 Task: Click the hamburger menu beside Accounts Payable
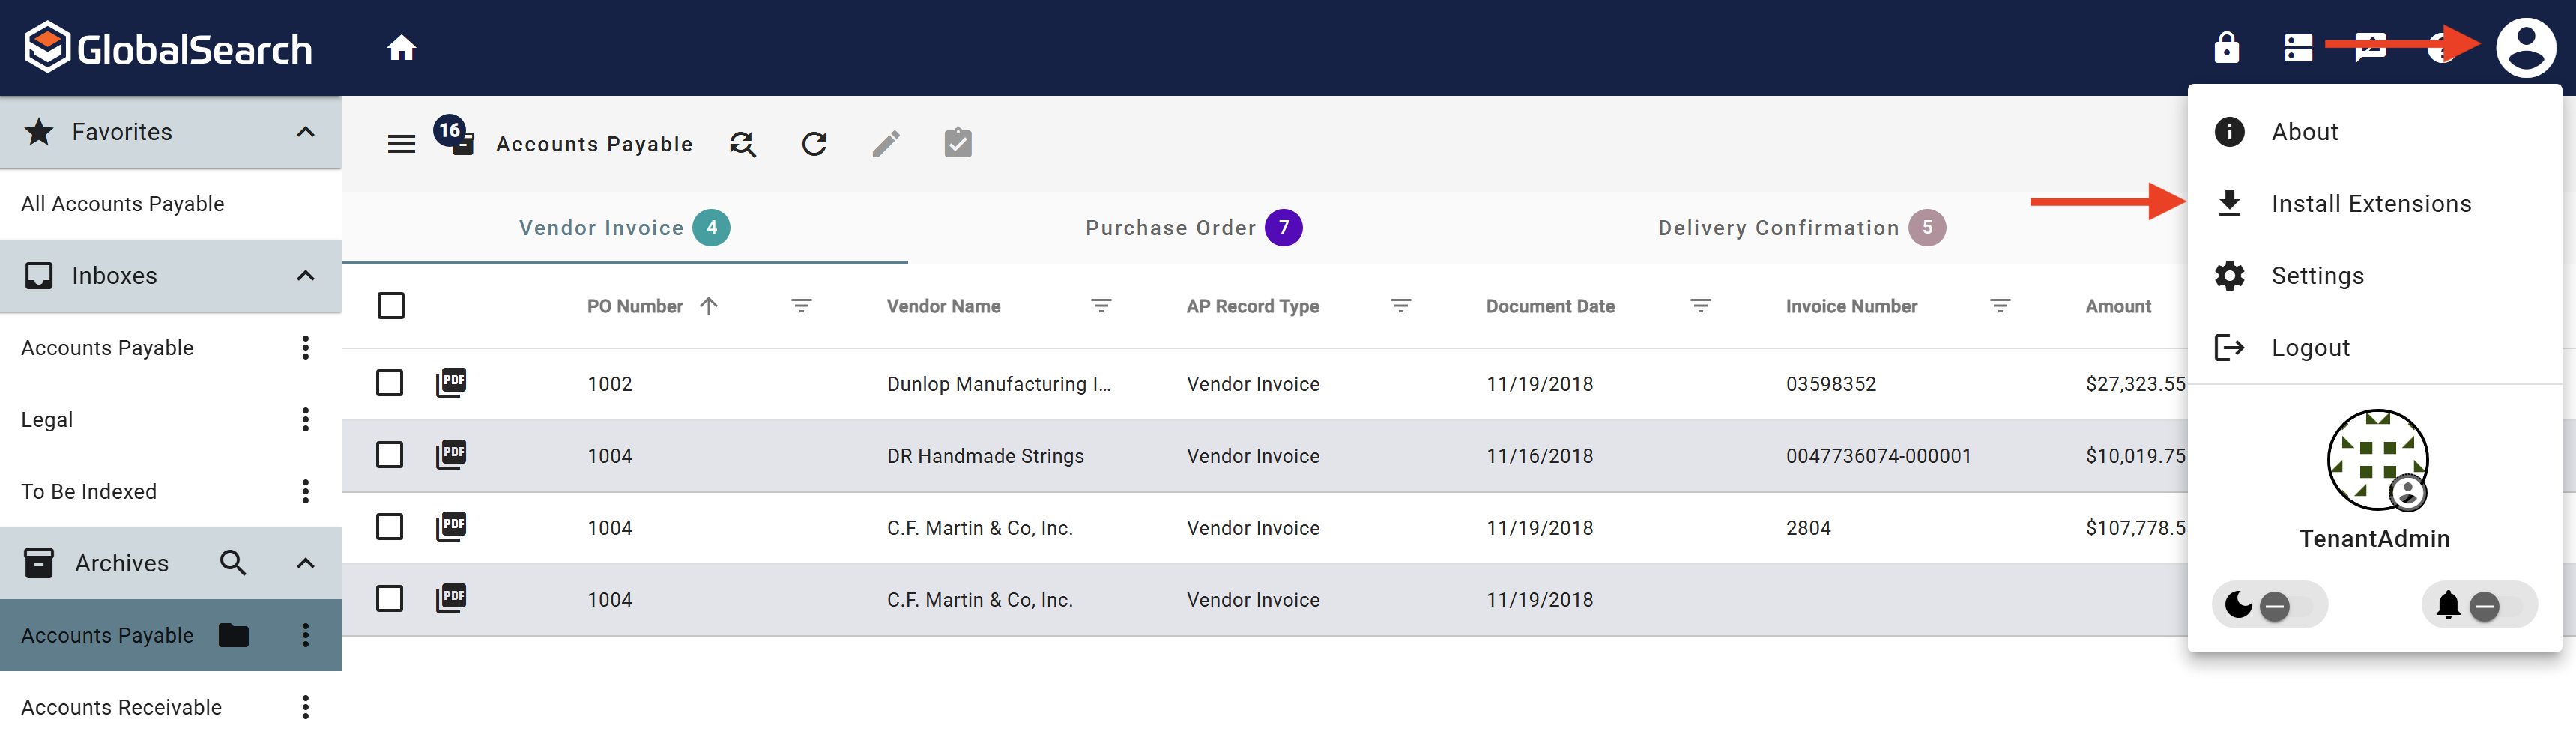[401, 144]
